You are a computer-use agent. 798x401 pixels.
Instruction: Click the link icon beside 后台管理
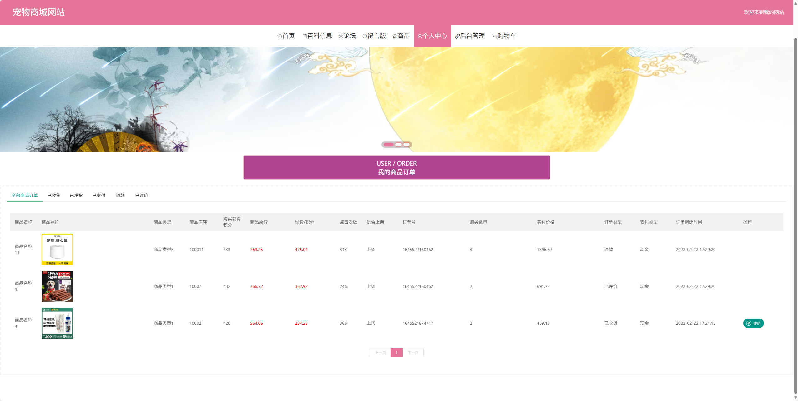(x=457, y=36)
